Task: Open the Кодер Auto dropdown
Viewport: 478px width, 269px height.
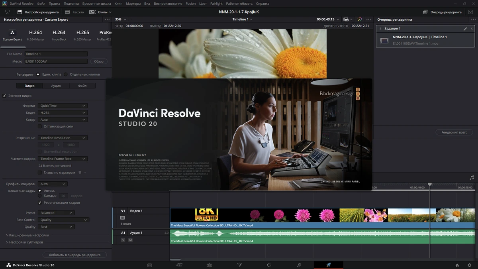Action: pos(62,120)
